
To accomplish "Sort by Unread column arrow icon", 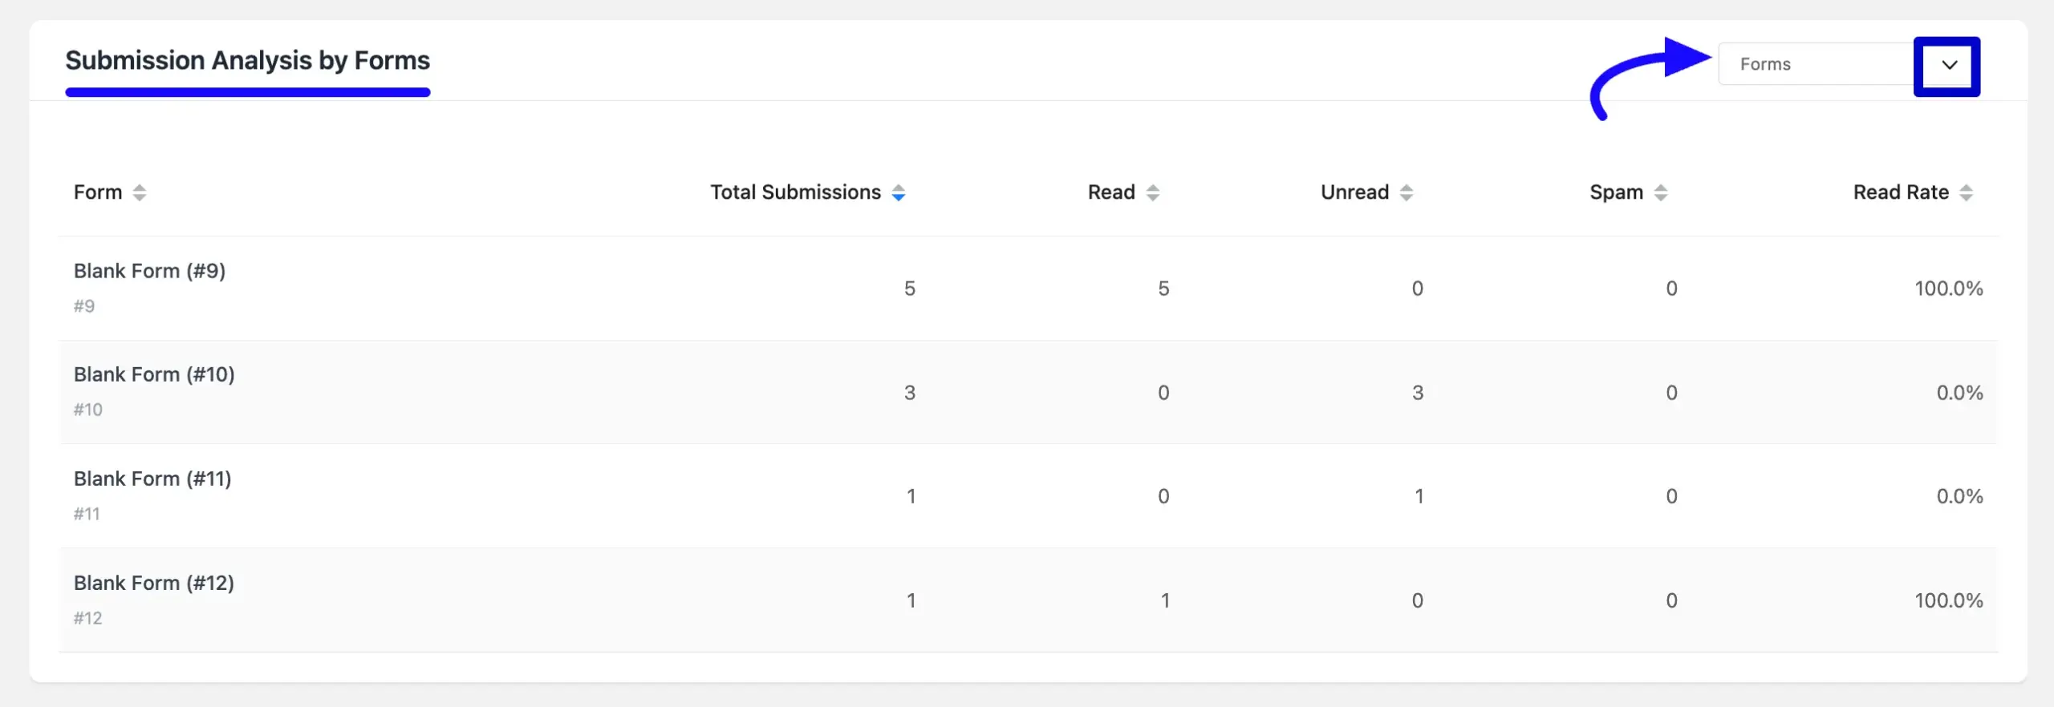I will click(1407, 192).
